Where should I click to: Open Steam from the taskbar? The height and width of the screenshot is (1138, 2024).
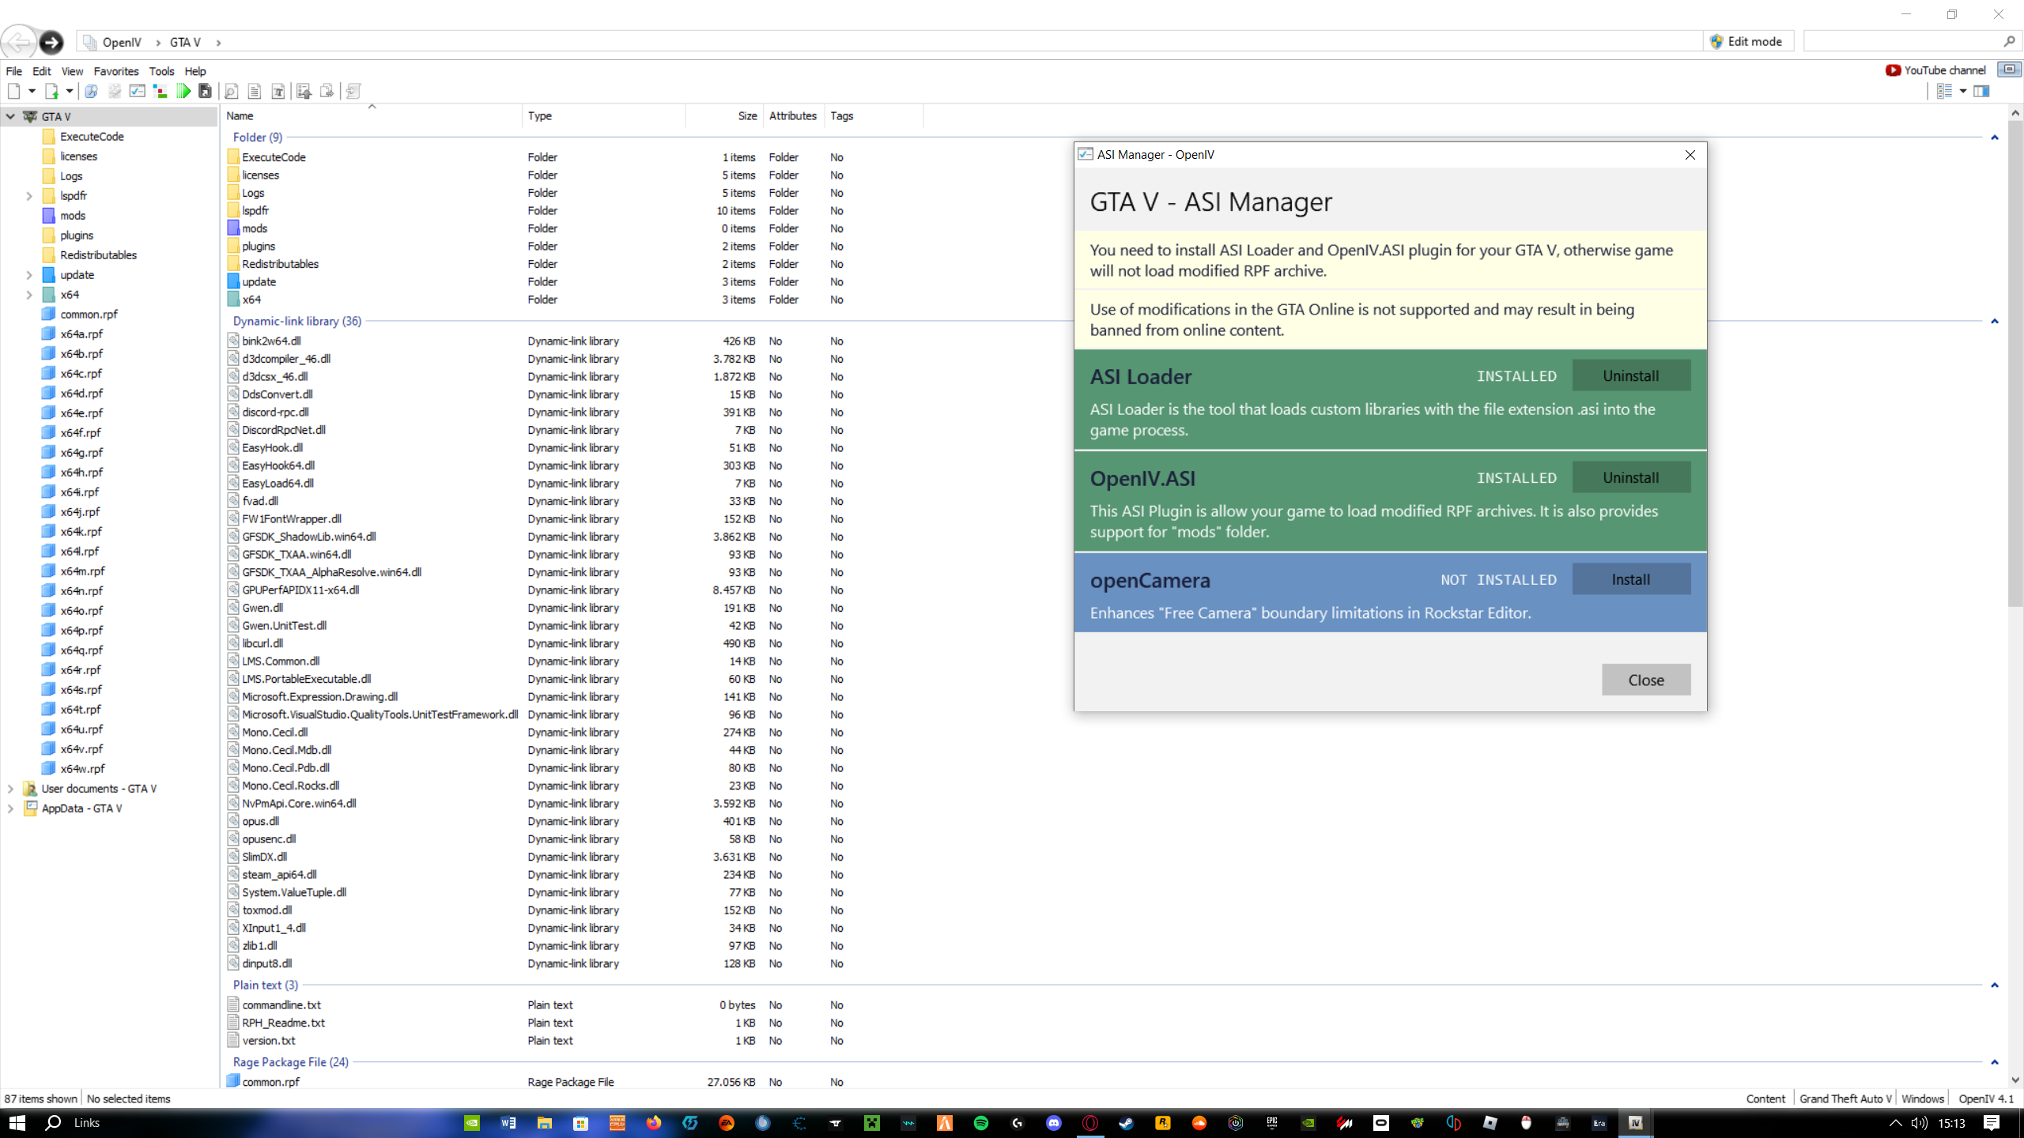[1126, 1123]
